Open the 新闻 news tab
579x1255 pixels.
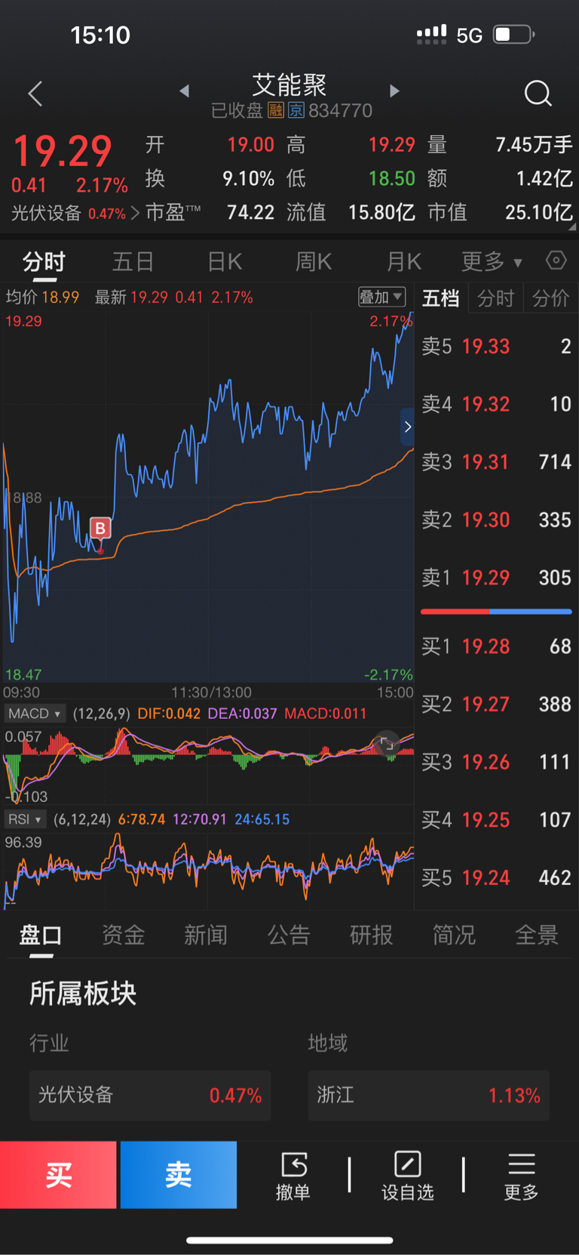coord(206,936)
